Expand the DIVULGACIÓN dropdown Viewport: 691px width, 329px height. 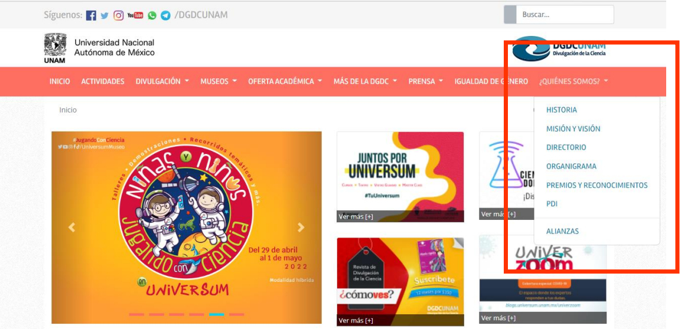click(162, 81)
